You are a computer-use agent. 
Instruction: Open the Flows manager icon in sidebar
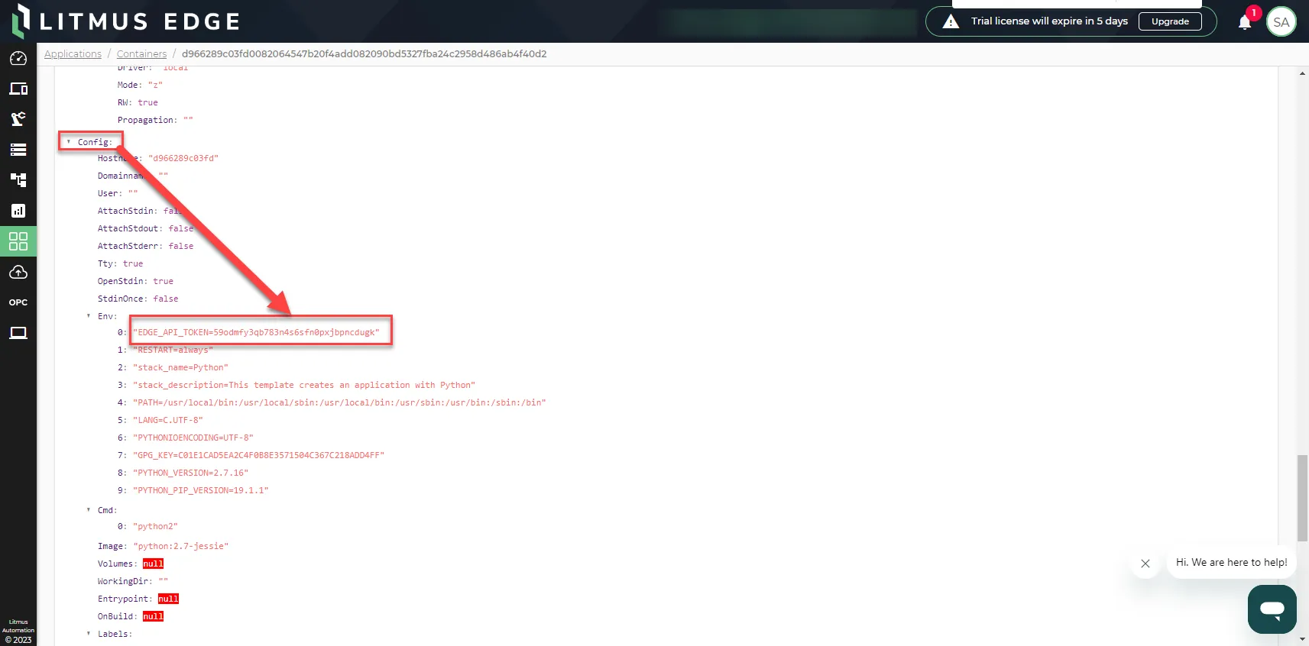pos(18,180)
